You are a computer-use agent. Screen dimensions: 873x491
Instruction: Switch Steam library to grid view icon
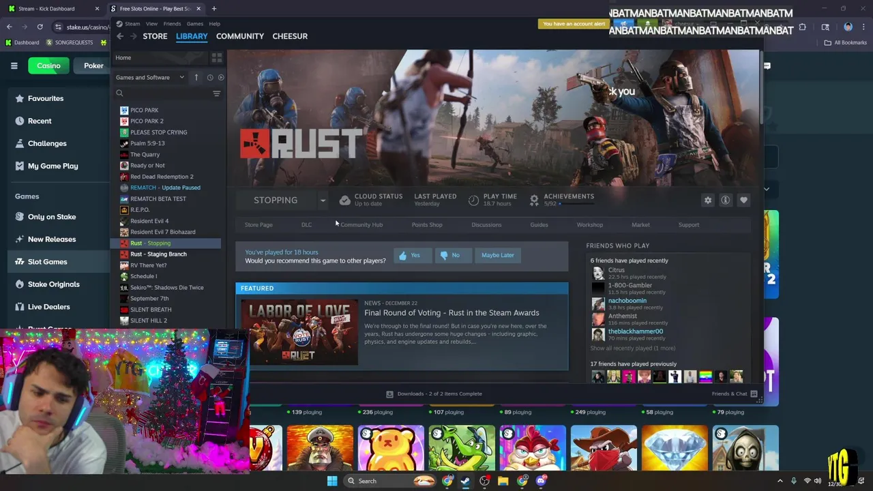(217, 57)
